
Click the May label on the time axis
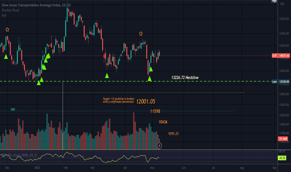[152, 168]
